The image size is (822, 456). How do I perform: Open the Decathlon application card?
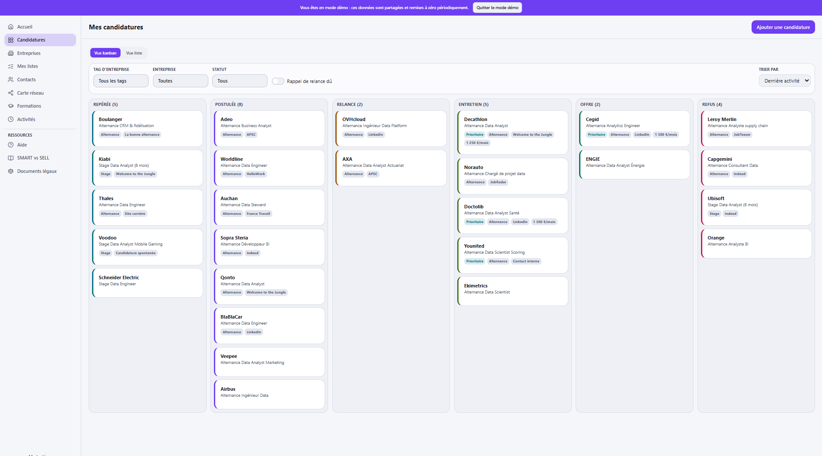(513, 132)
